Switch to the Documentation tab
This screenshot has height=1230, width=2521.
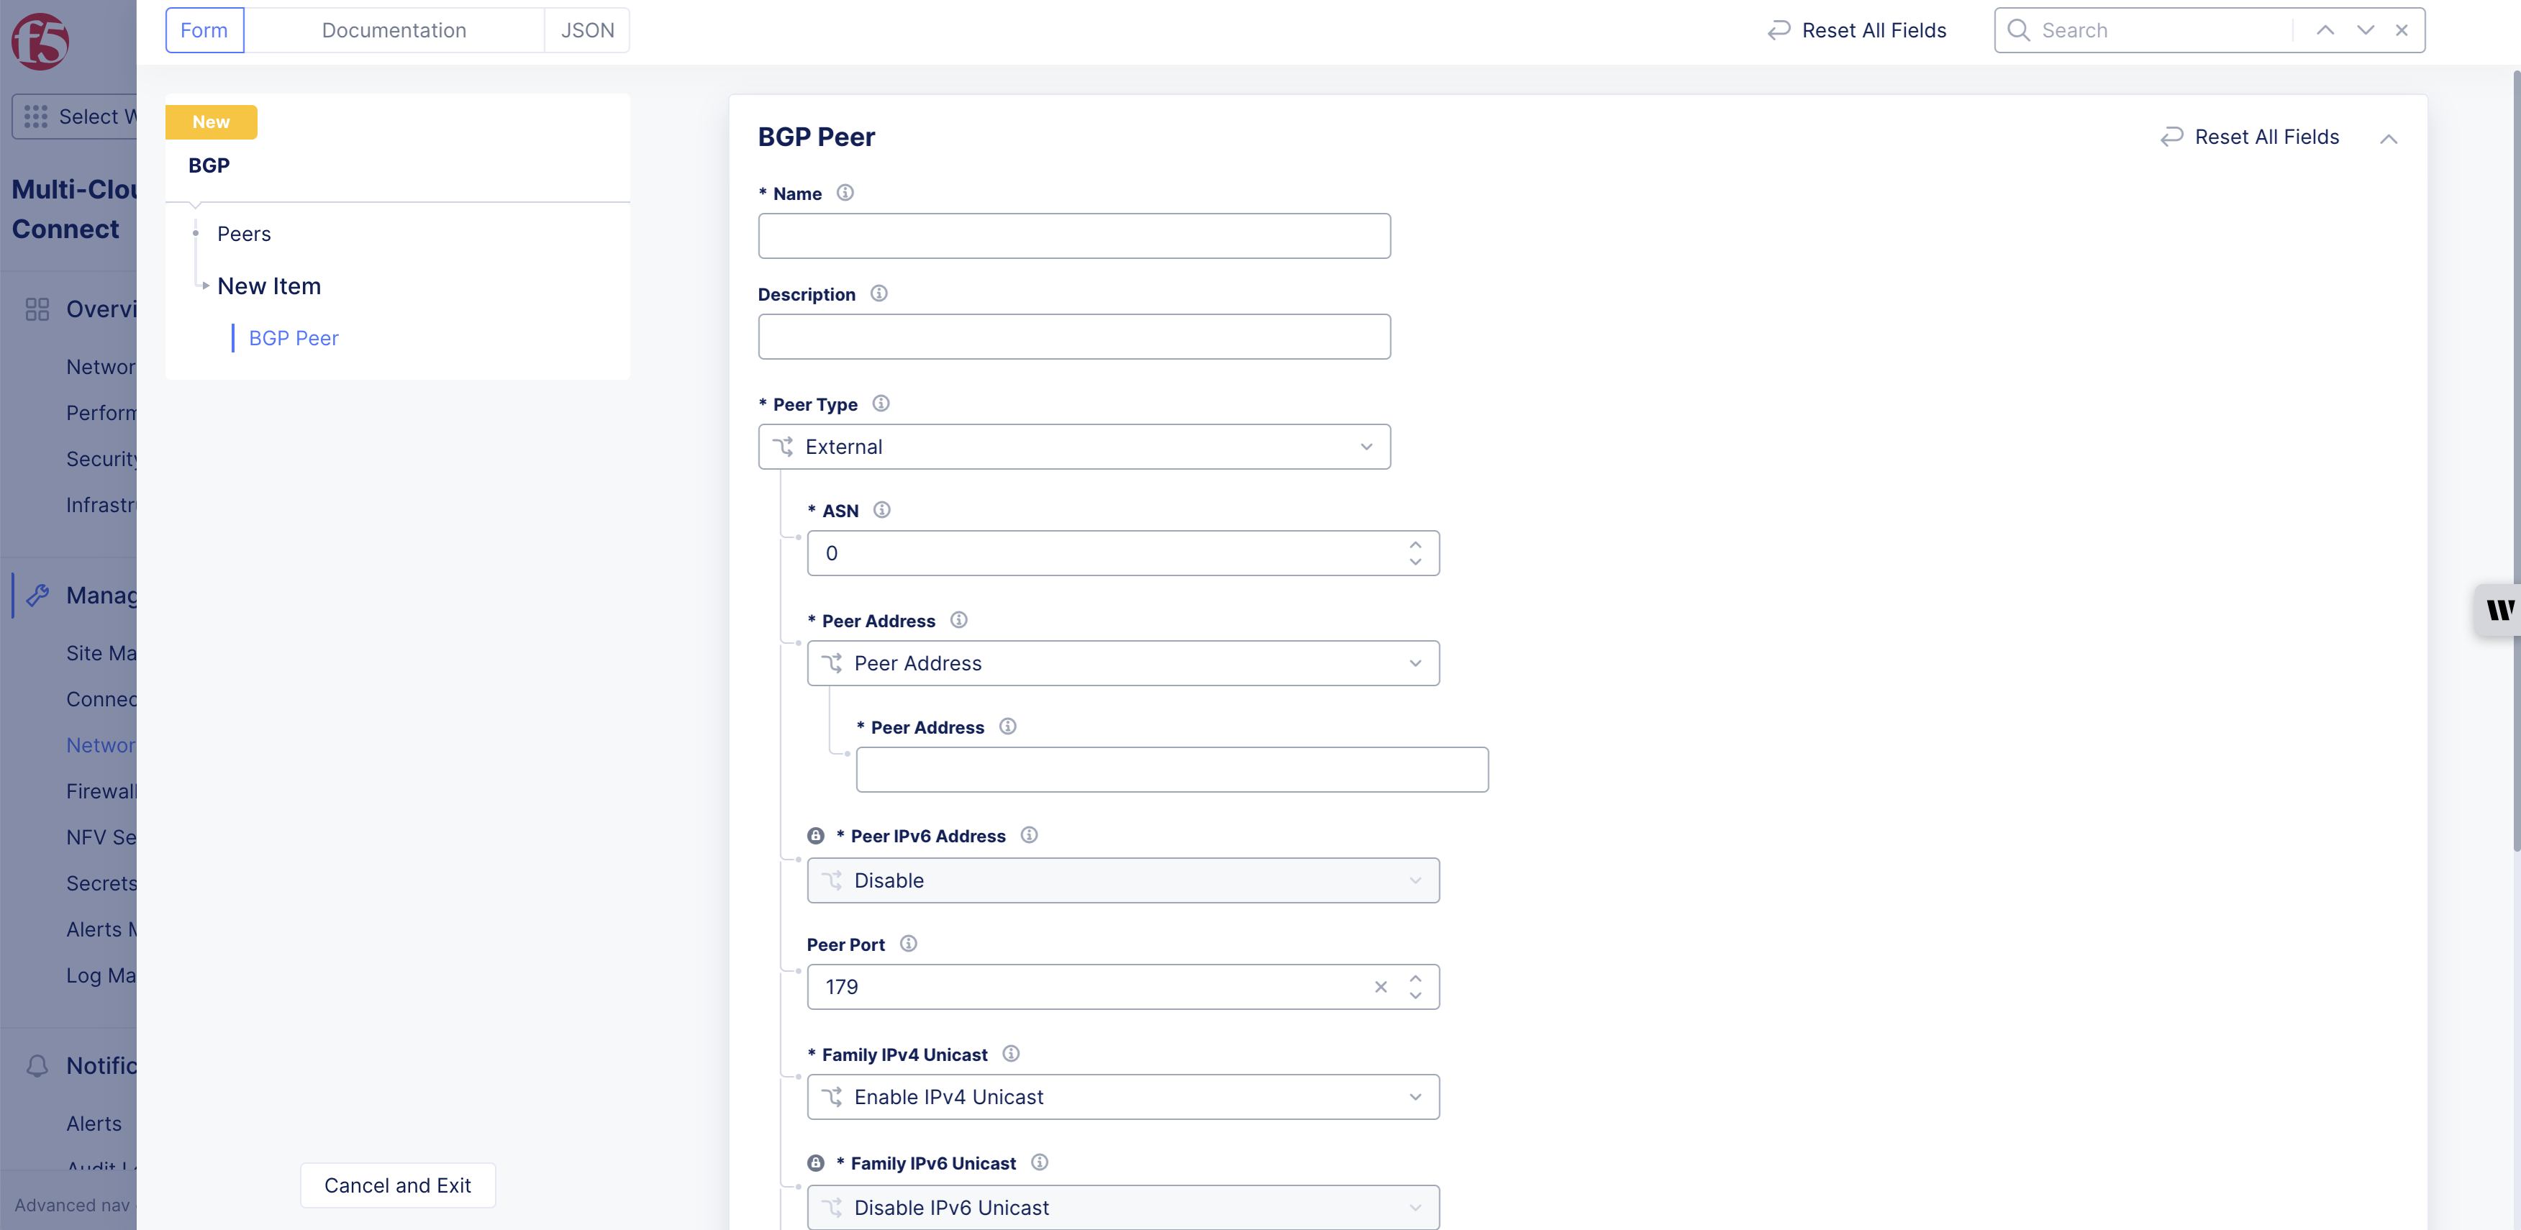pos(394,30)
